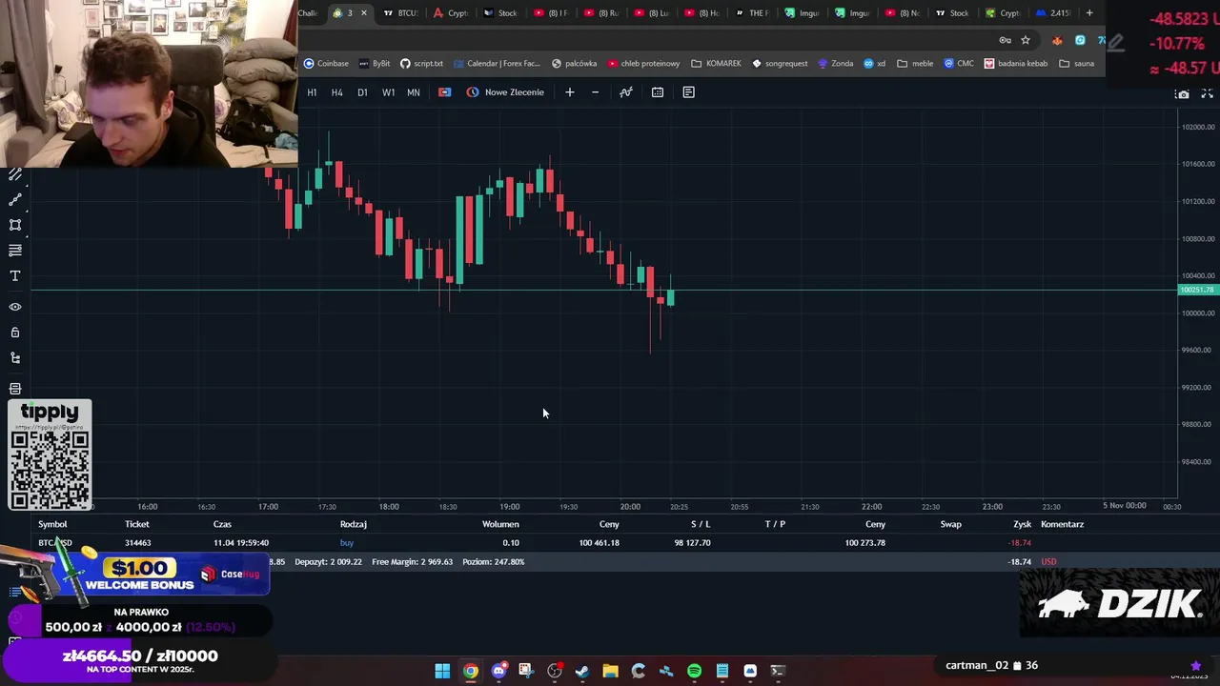Toggle the lock drawings padlock
1220x686 pixels.
coord(15,333)
